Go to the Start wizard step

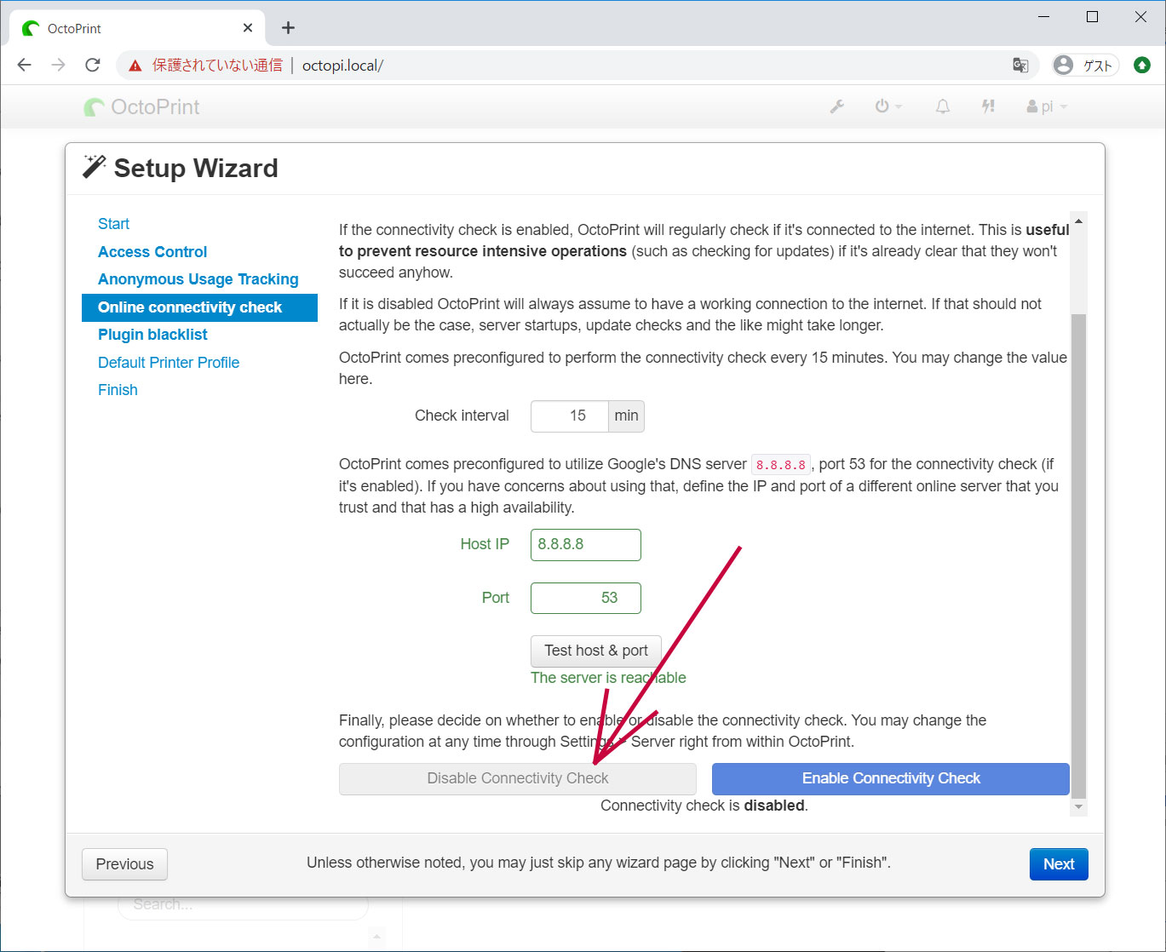pos(113,224)
